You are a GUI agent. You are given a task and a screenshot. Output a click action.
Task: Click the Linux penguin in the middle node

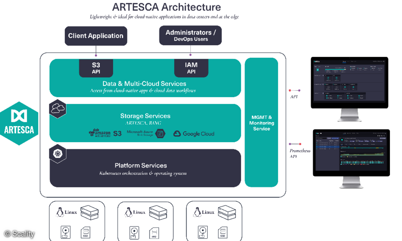pos(129,212)
